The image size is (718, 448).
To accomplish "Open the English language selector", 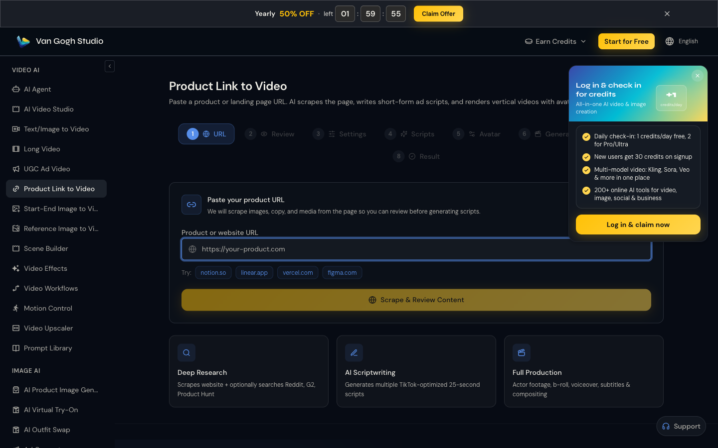I will pos(682,41).
